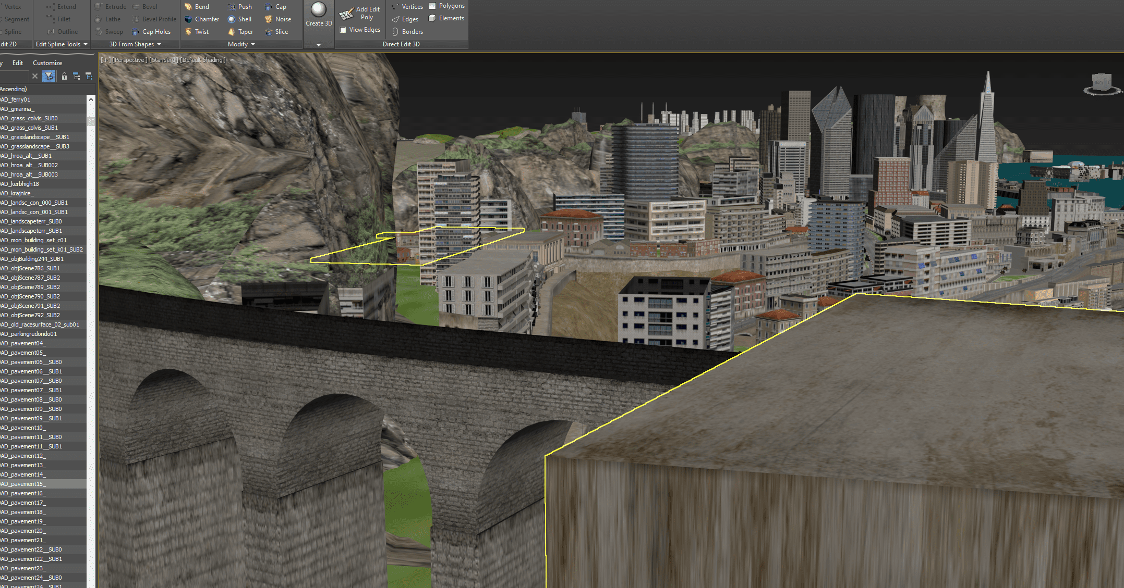Select AD_pavement20_ list entry
Viewport: 1124px width, 588px height.
[43, 531]
